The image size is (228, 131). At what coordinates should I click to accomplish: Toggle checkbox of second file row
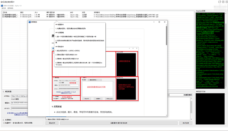pos(3,17)
